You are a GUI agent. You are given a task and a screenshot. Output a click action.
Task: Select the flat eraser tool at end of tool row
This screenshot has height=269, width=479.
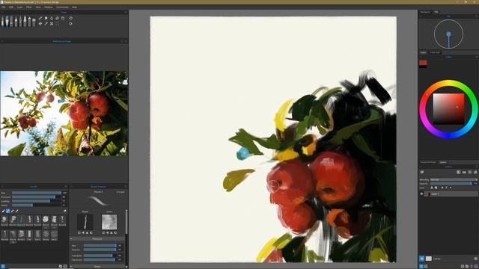(34, 22)
